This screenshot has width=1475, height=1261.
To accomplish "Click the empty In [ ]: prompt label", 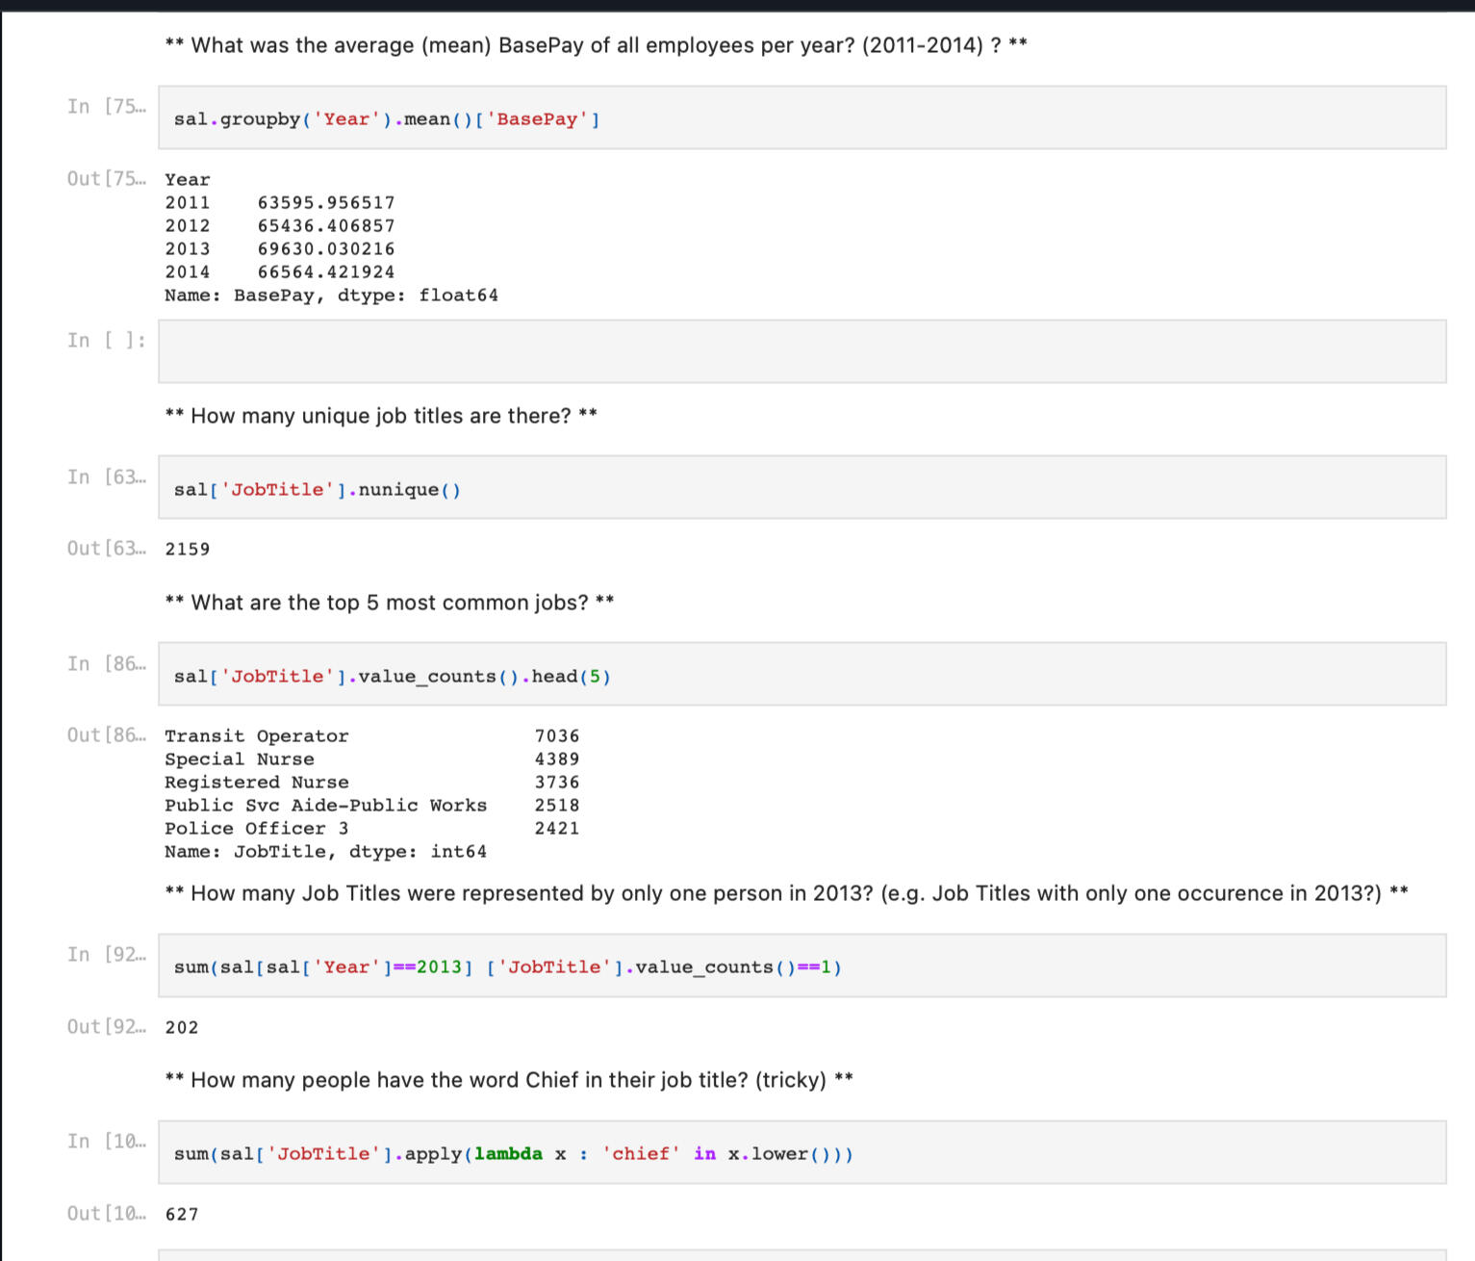I will [106, 341].
